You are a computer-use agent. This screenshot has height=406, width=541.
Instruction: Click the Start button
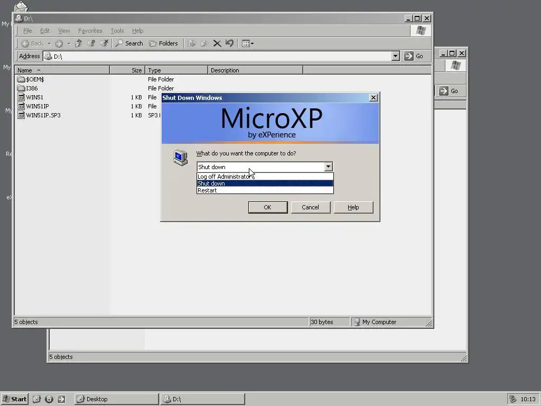point(14,399)
